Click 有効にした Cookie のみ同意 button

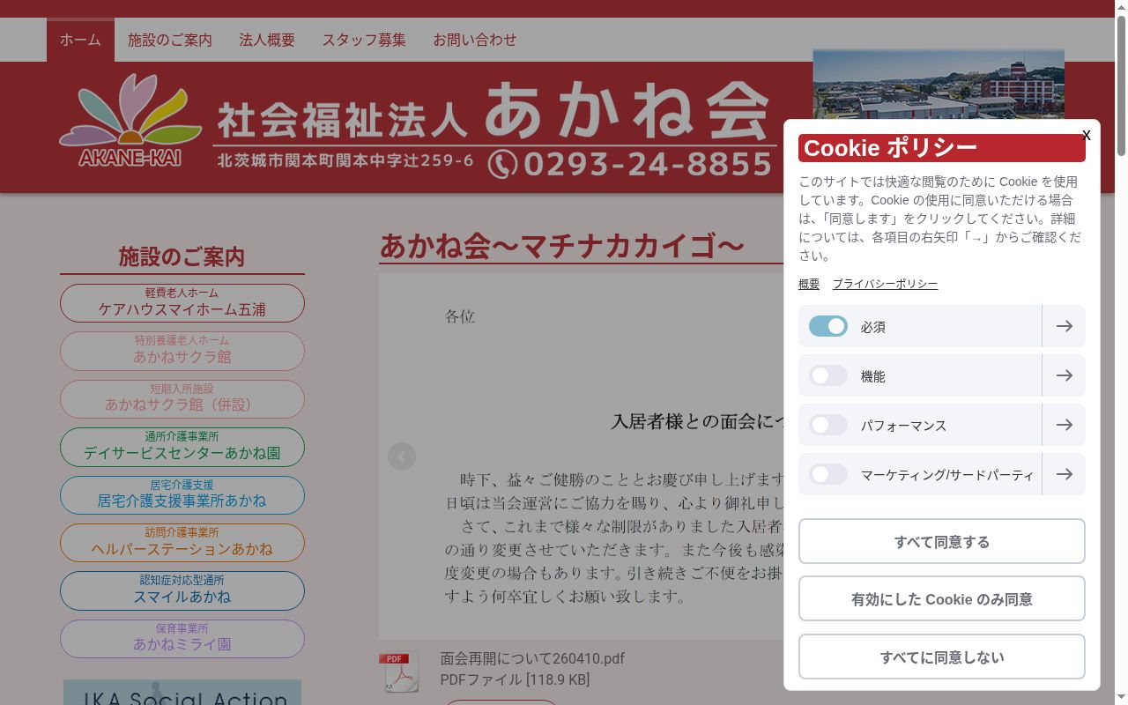[x=942, y=599]
